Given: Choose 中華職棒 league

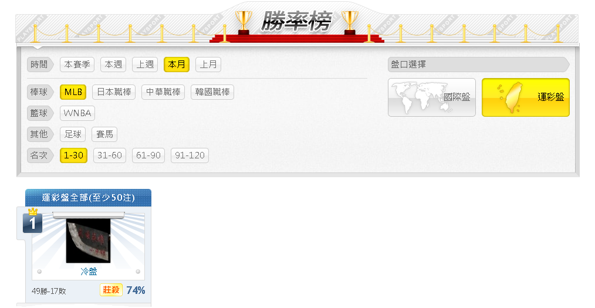Looking at the screenshot, I should (163, 92).
